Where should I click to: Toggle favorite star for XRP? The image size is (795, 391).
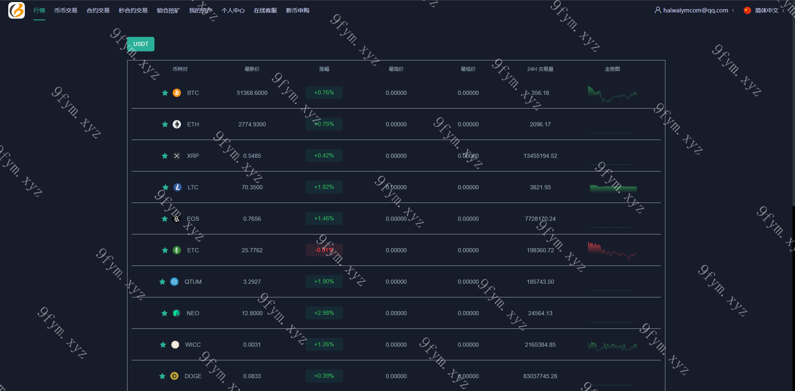coord(165,156)
